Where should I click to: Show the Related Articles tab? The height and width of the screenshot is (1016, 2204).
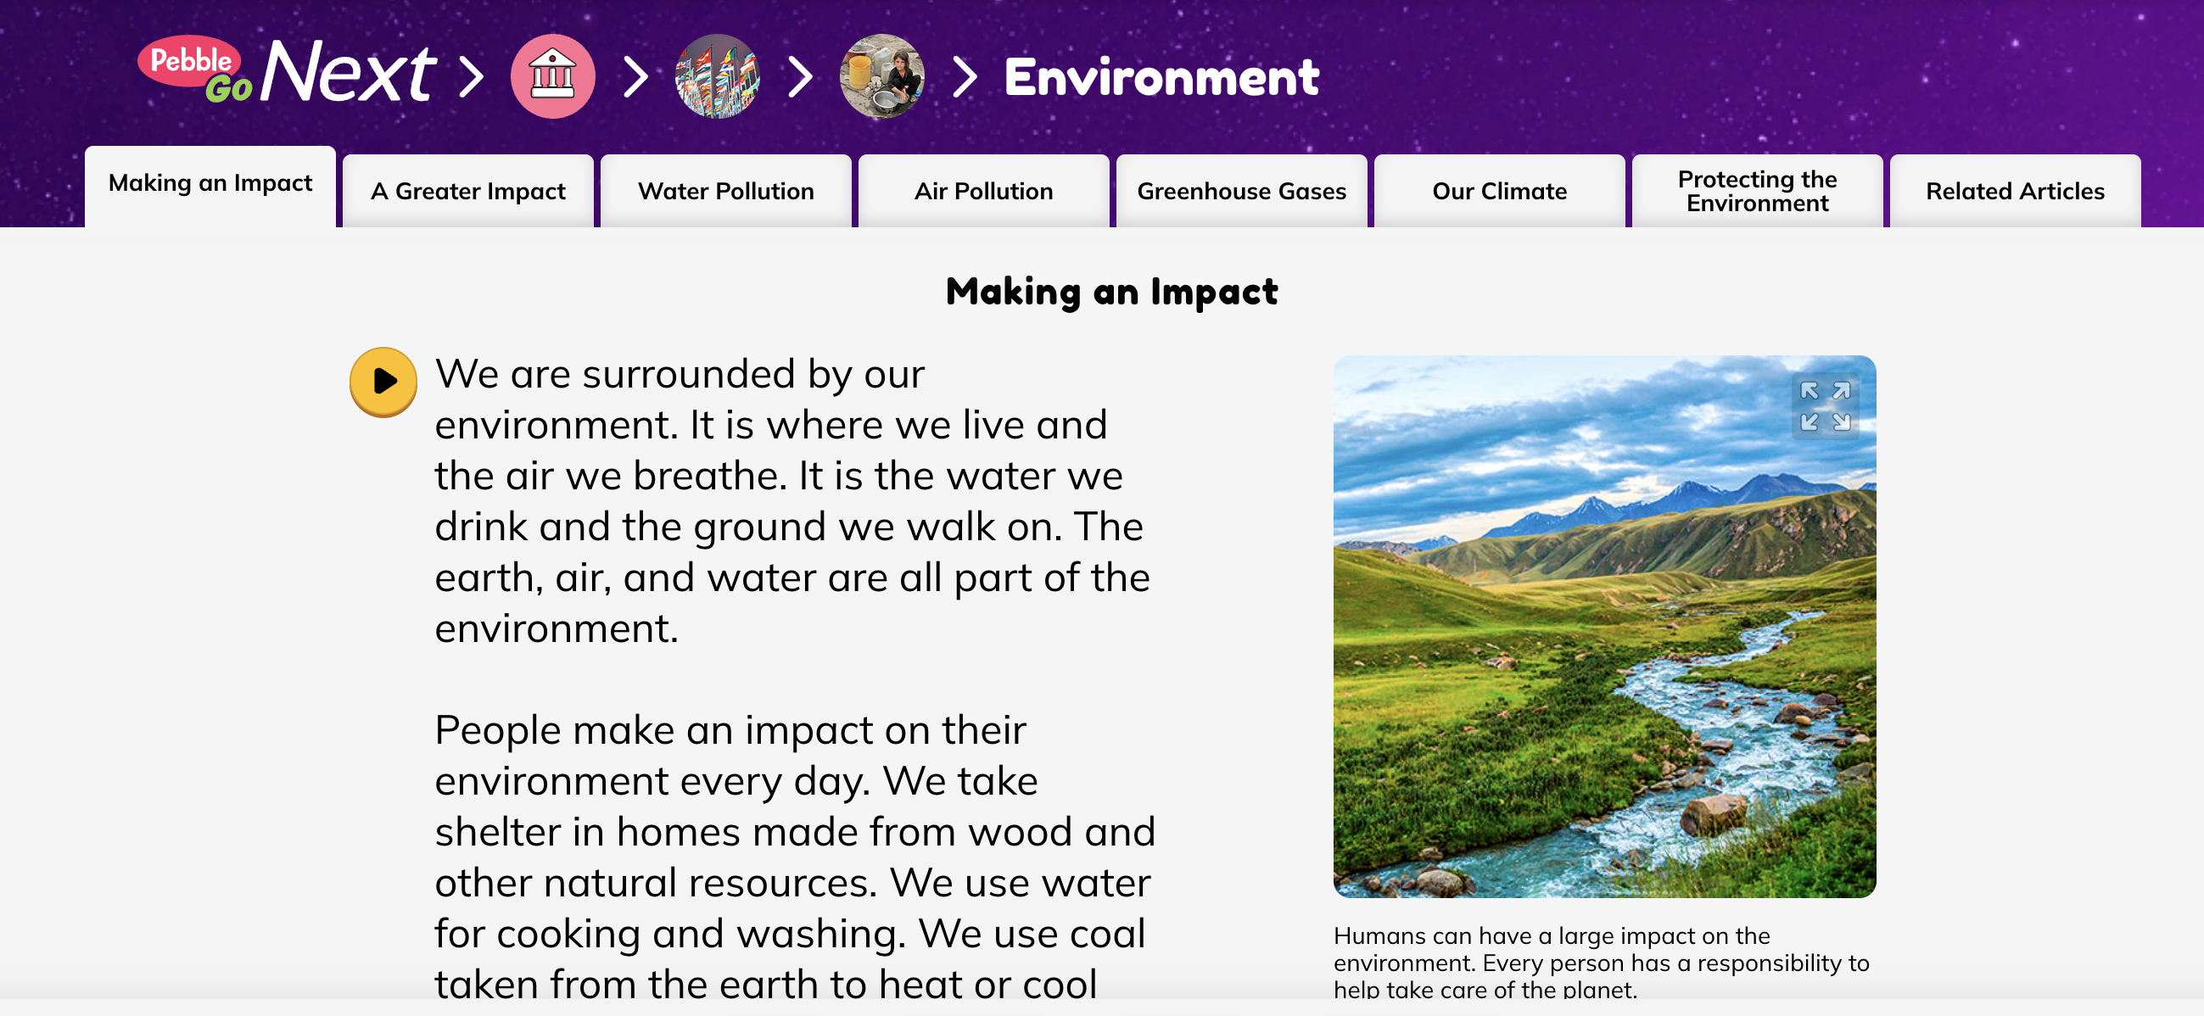pos(2015,192)
